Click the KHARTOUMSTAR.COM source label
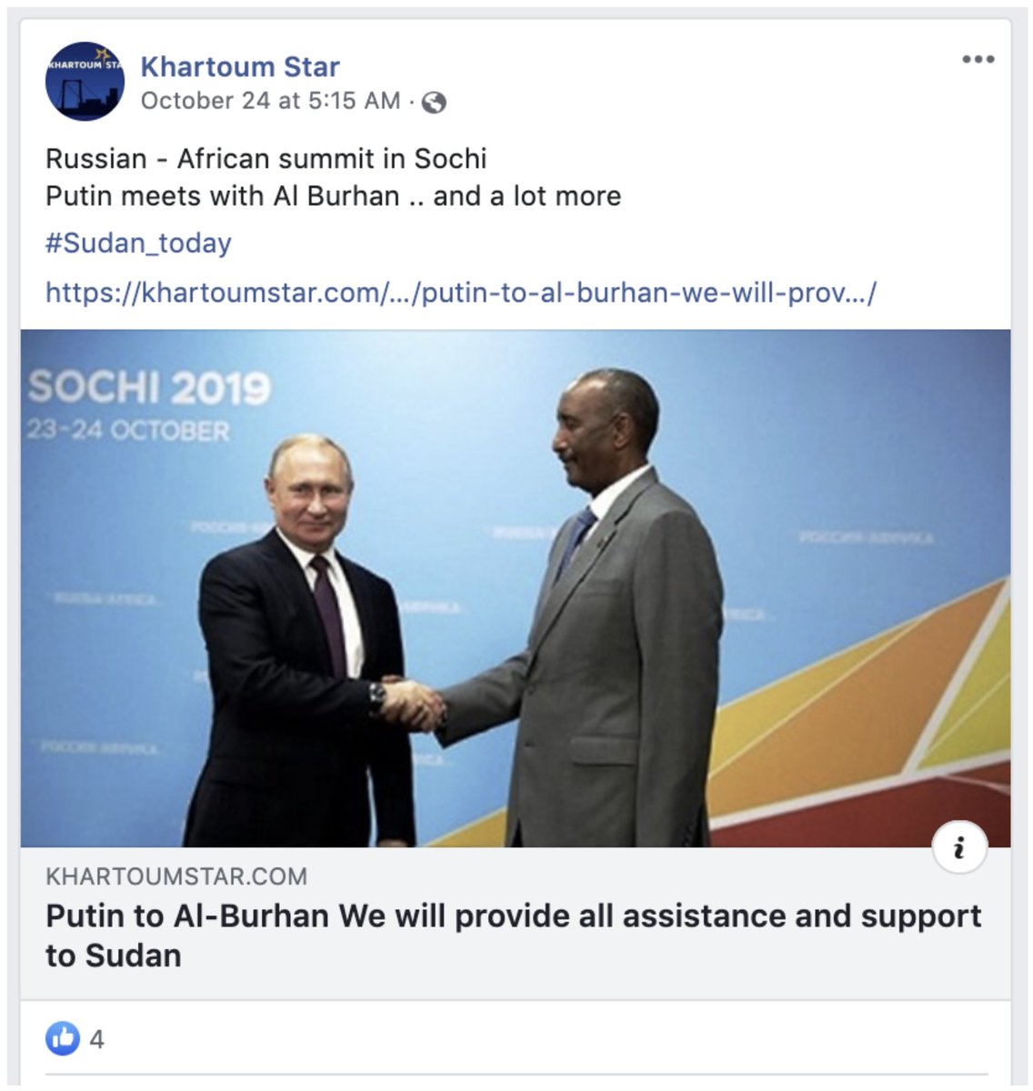 [x=176, y=876]
